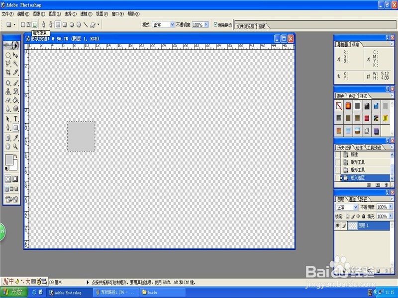
Task: Hide 图层 1 with eye icon
Action: [x=338, y=225]
